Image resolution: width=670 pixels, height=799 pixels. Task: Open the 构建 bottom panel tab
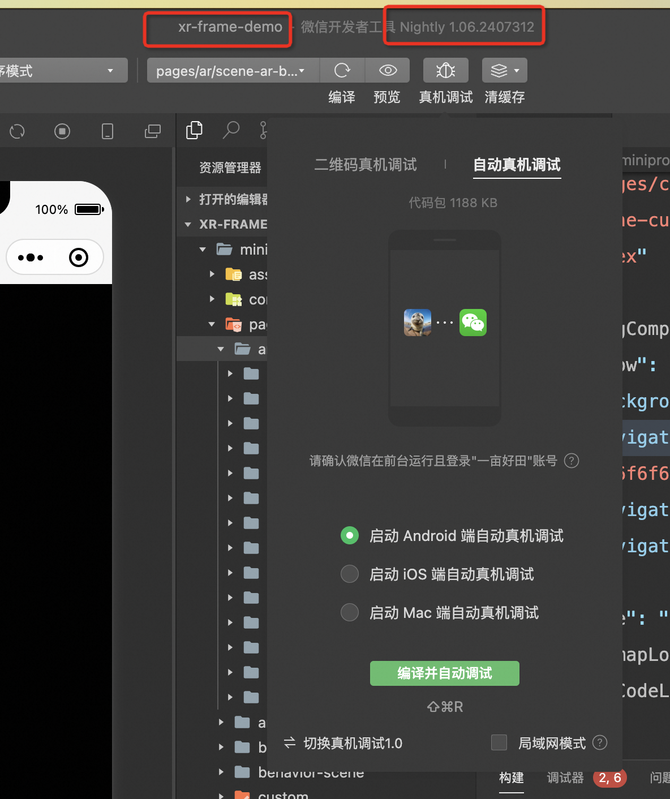pyautogui.click(x=512, y=778)
